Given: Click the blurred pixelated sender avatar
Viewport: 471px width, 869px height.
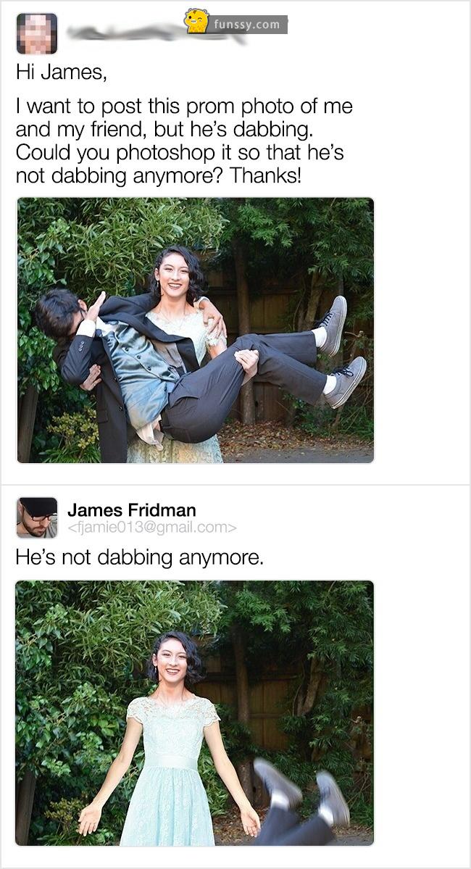Looking at the screenshot, I should point(36,33).
